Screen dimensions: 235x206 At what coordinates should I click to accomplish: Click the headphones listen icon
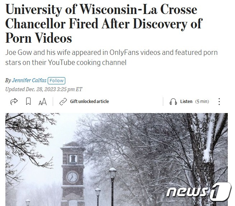[173, 102]
